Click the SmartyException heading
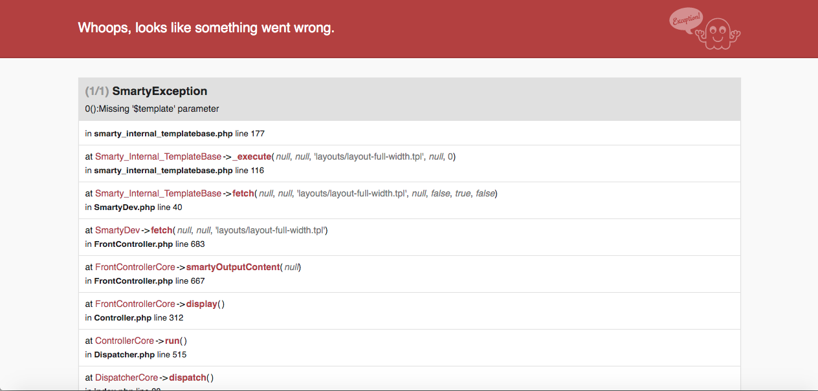818x391 pixels. pyautogui.click(x=159, y=91)
